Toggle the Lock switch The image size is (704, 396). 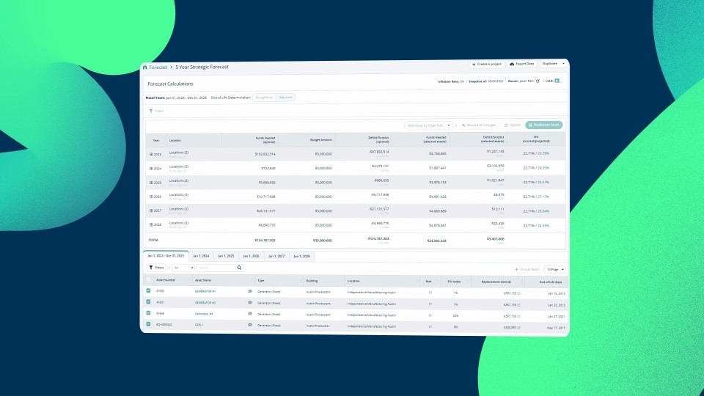[557, 81]
